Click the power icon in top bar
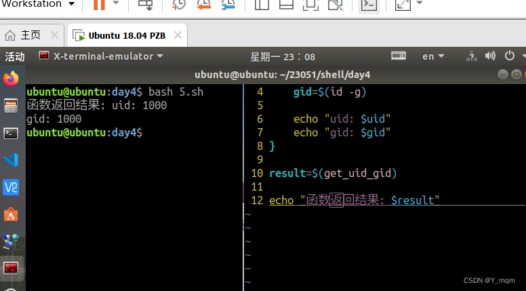The height and width of the screenshot is (291, 526). pyautogui.click(x=510, y=56)
